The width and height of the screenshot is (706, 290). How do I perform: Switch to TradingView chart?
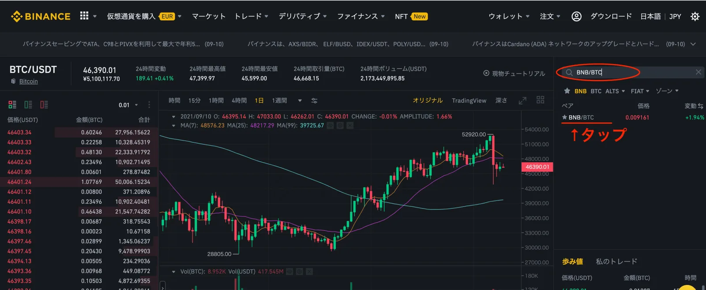469,100
